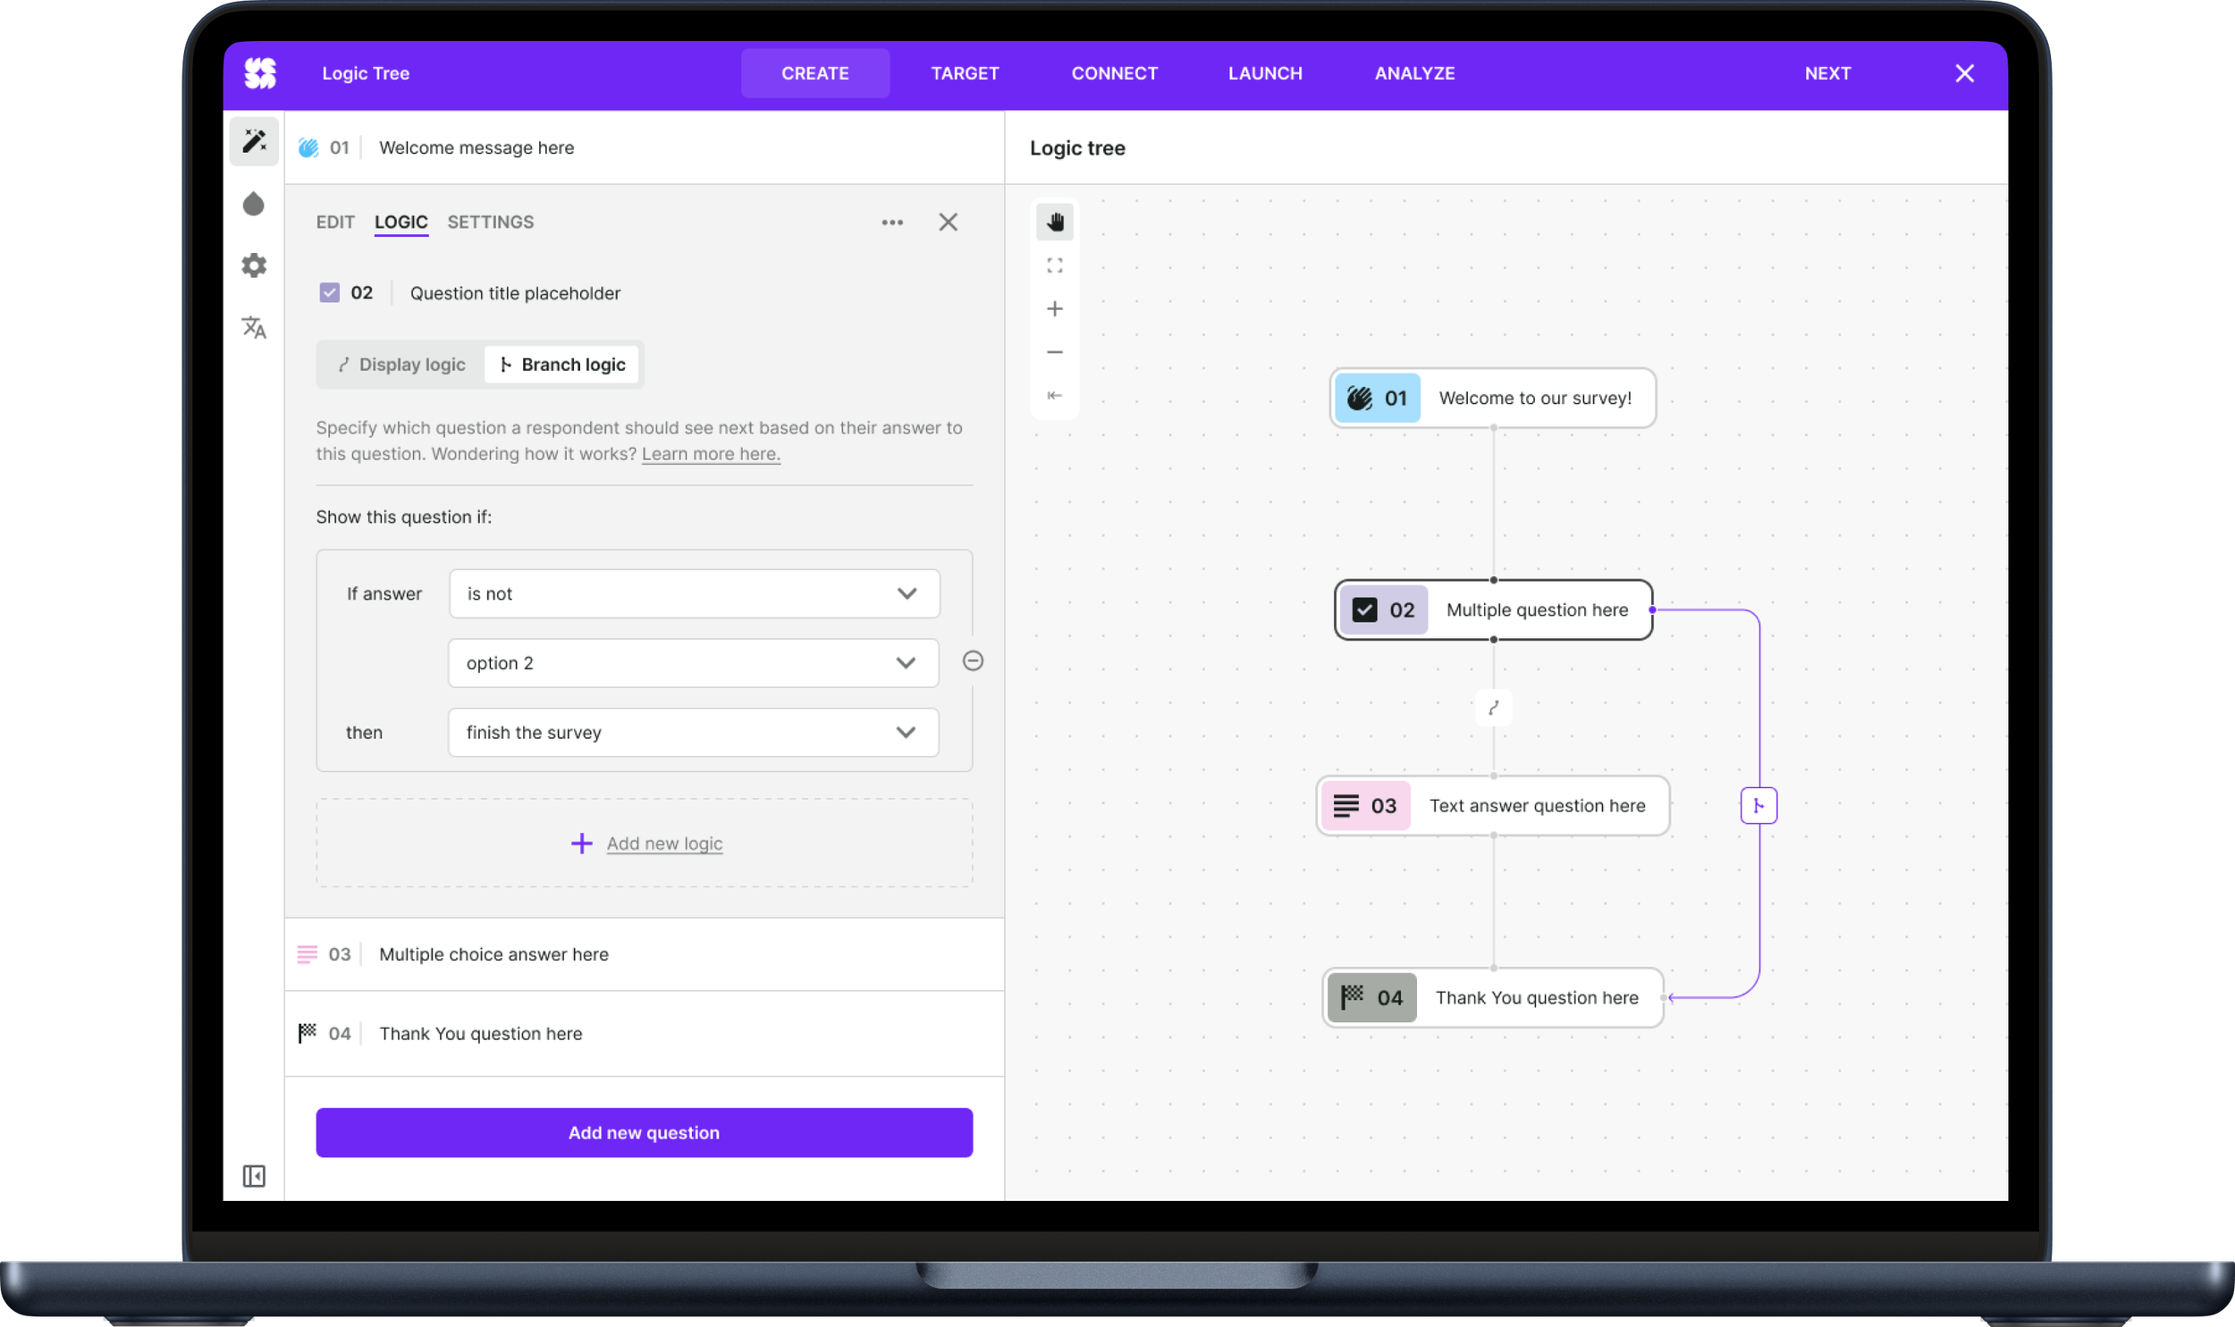The image size is (2235, 1327).
Task: Switch to Display logic toggle
Action: pos(401,365)
